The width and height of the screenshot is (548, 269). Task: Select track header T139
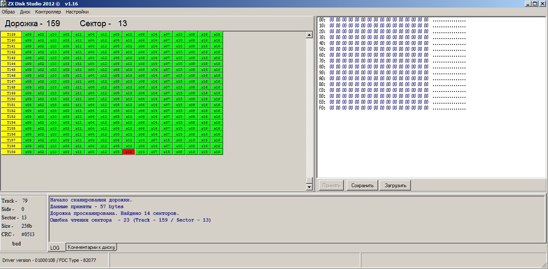pyautogui.click(x=11, y=34)
